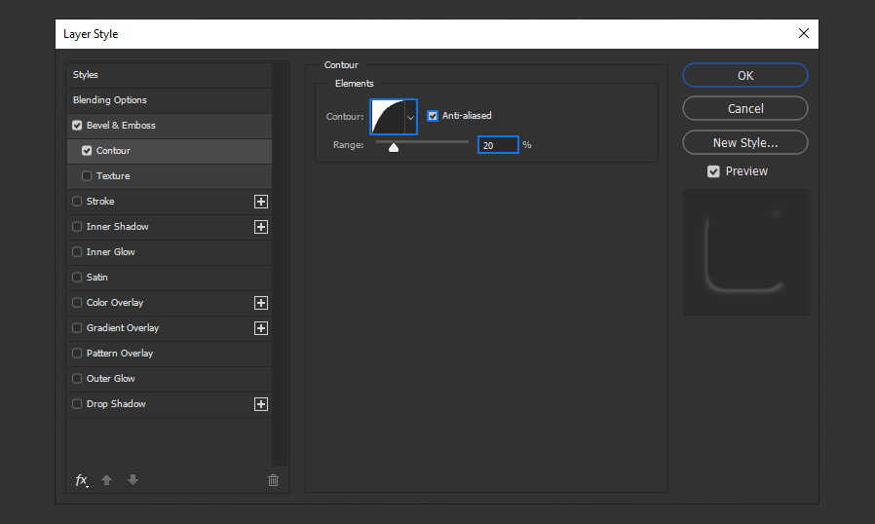This screenshot has width=875, height=524.
Task: Click the contour curve thumbnail
Action: pos(388,117)
